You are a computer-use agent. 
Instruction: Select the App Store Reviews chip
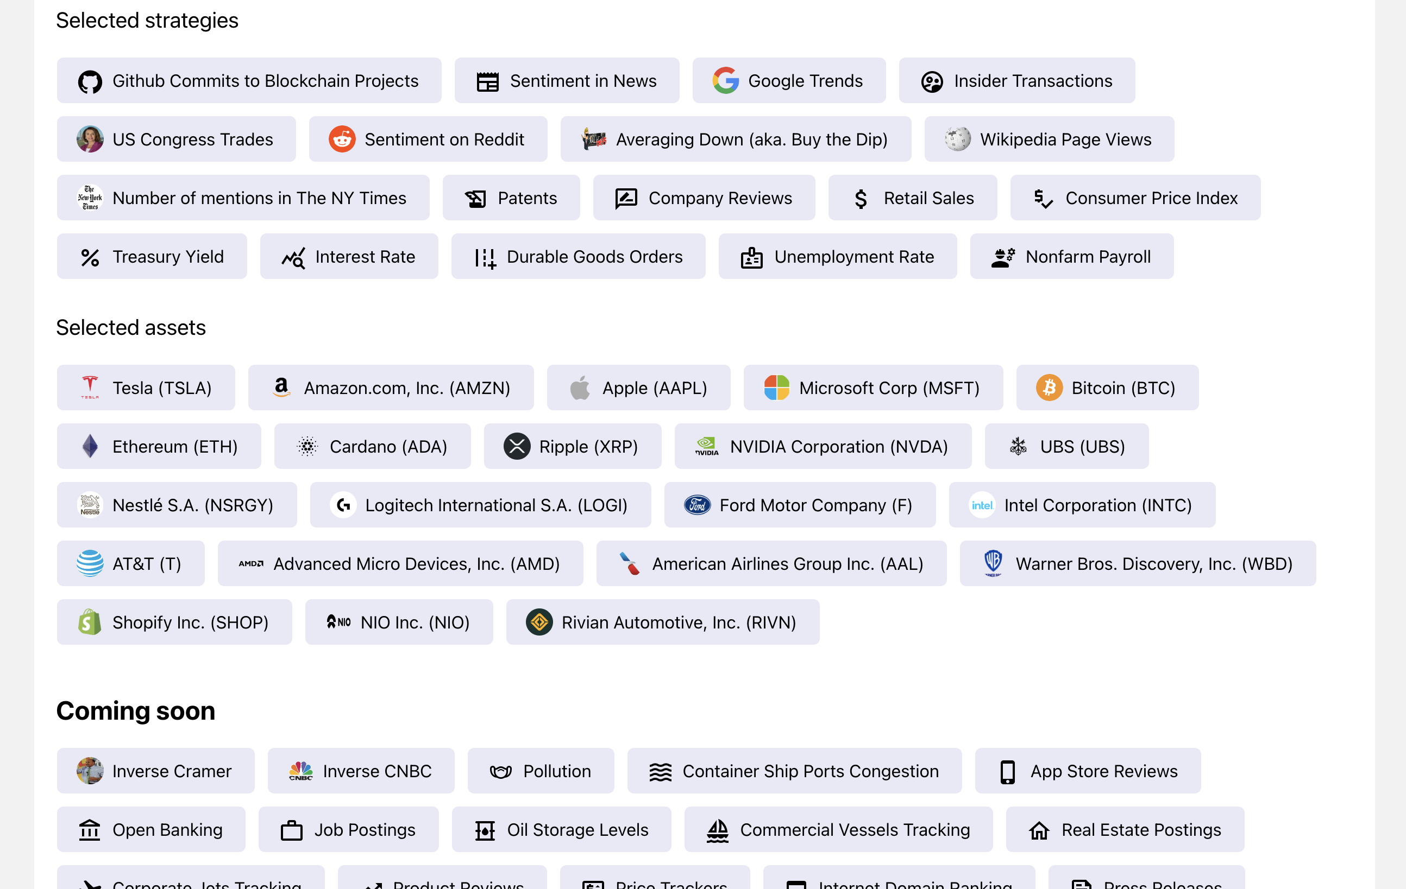pos(1088,771)
